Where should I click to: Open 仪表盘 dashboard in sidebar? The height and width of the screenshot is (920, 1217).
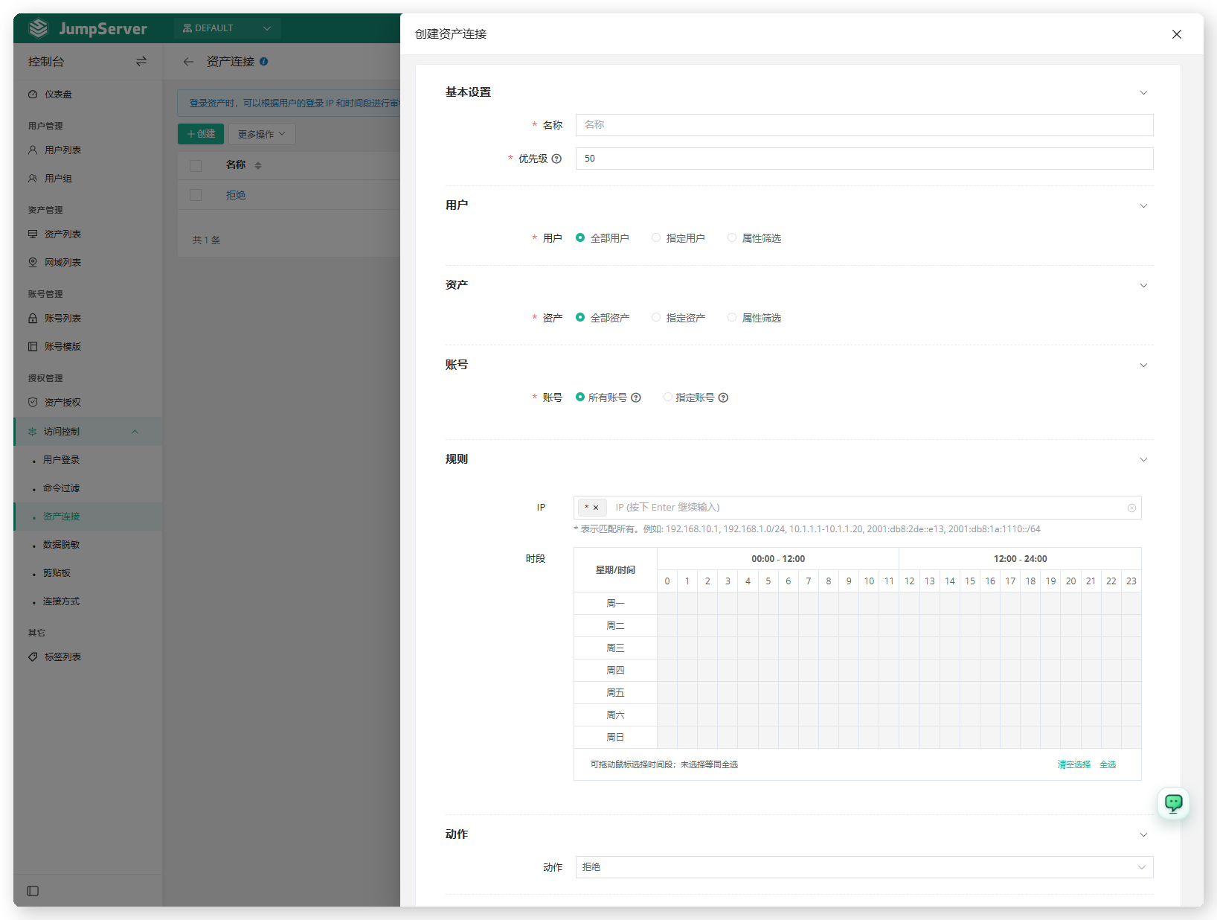click(88, 95)
